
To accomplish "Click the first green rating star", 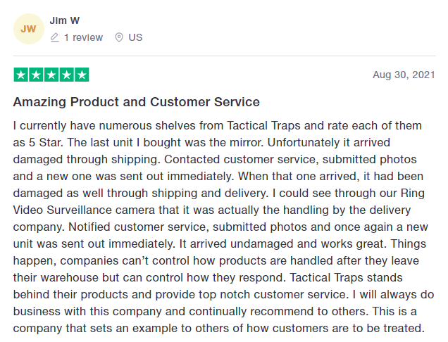I will [x=20, y=75].
